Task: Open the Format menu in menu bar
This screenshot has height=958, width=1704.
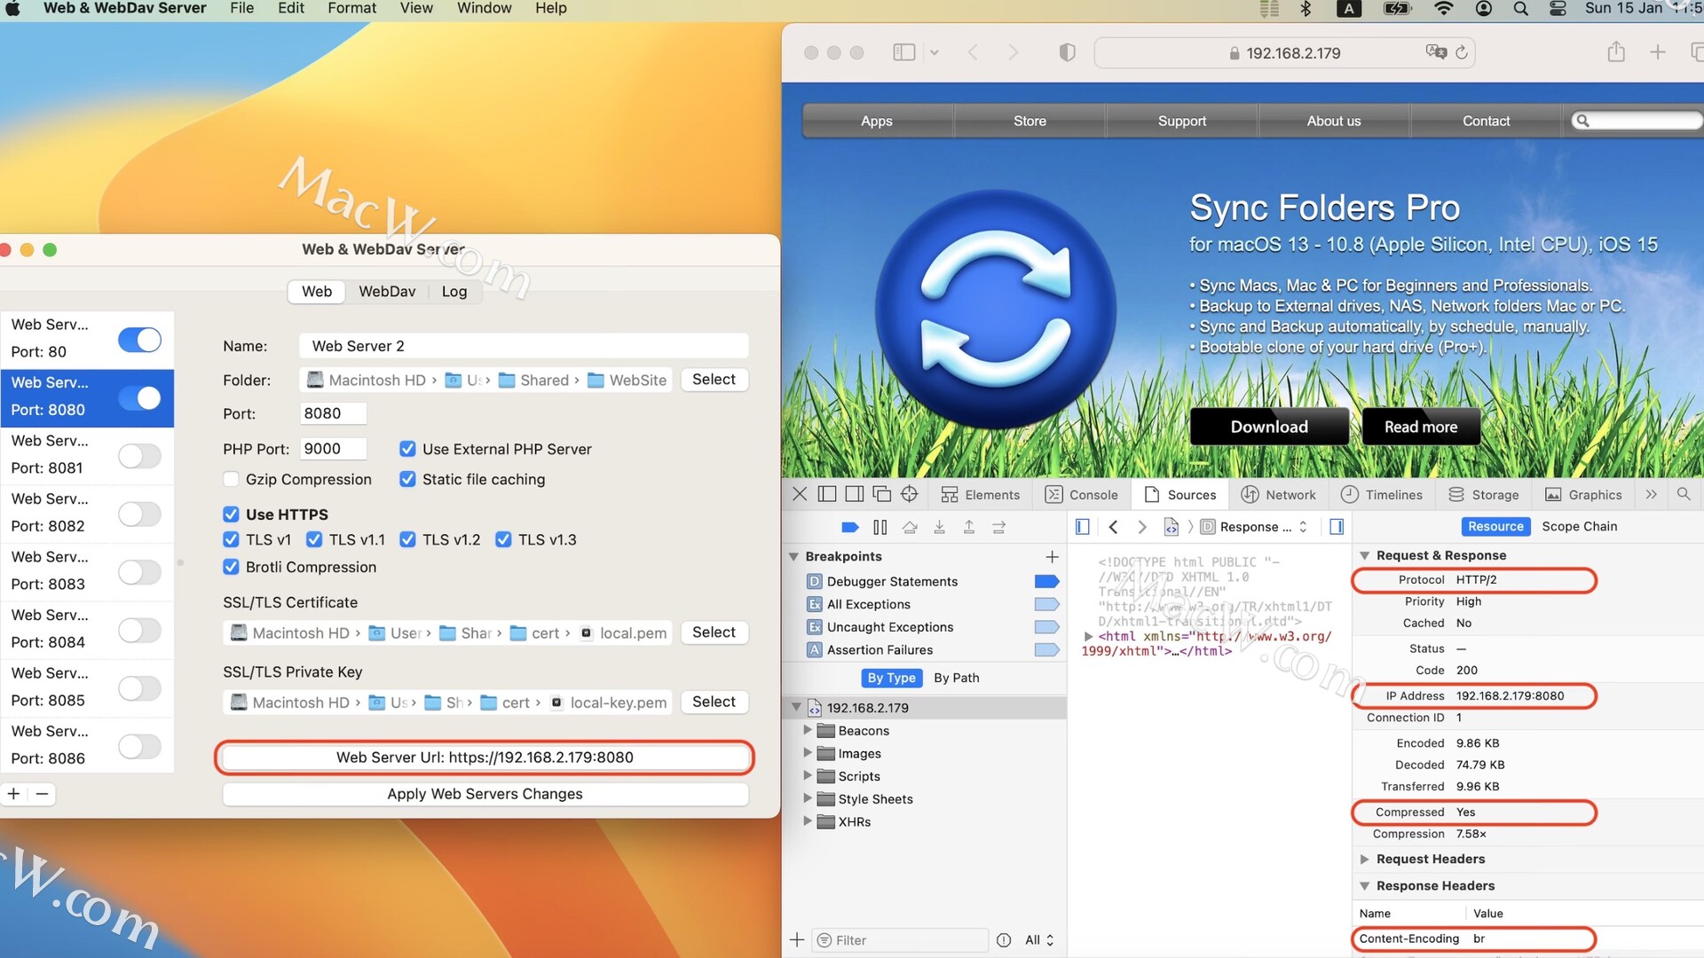Action: (351, 9)
